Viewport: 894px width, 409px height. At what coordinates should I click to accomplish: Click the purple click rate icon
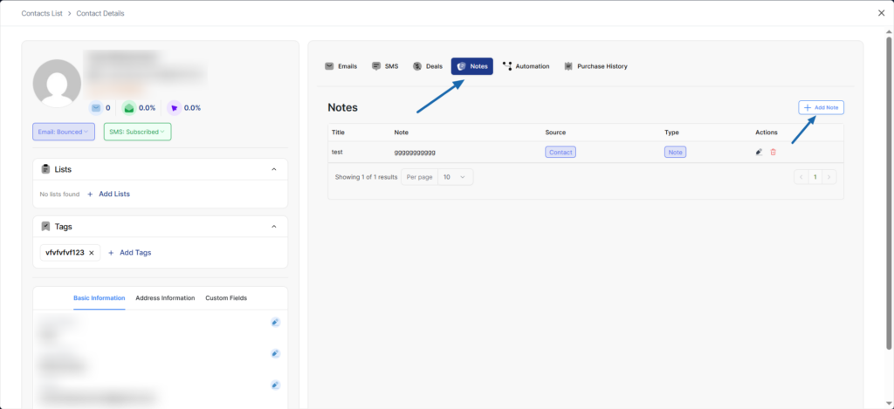(x=174, y=107)
